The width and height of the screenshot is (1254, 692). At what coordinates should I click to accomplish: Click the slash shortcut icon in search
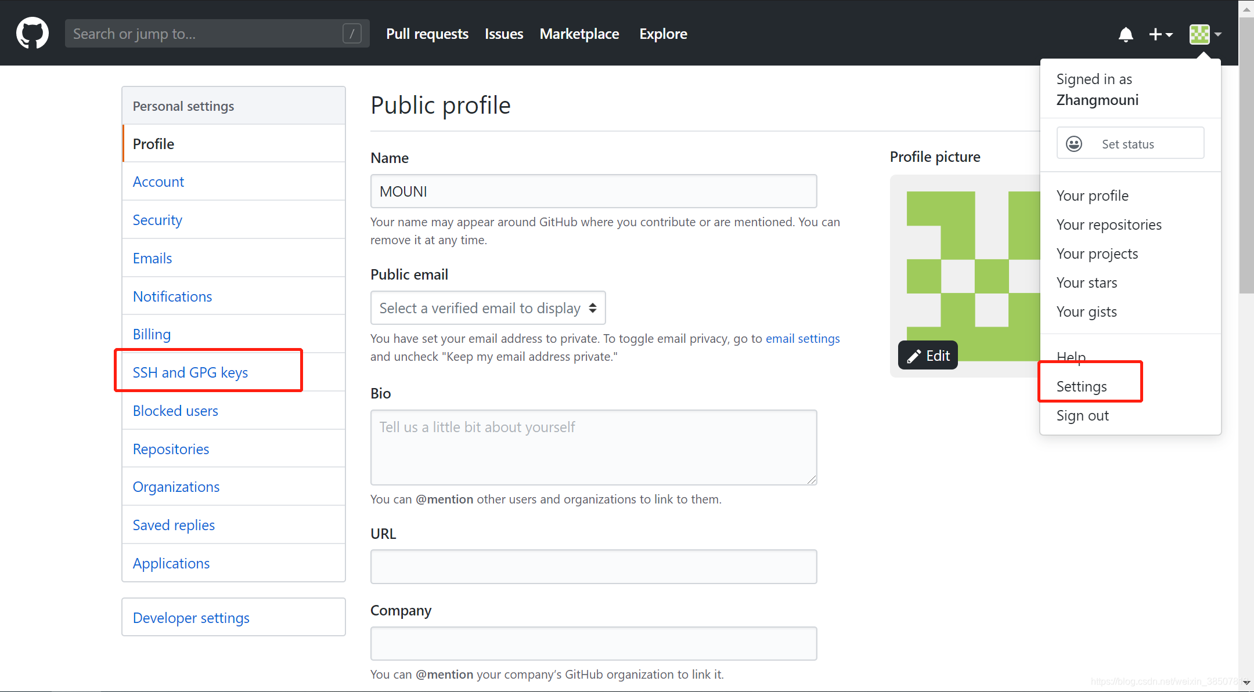click(x=352, y=34)
